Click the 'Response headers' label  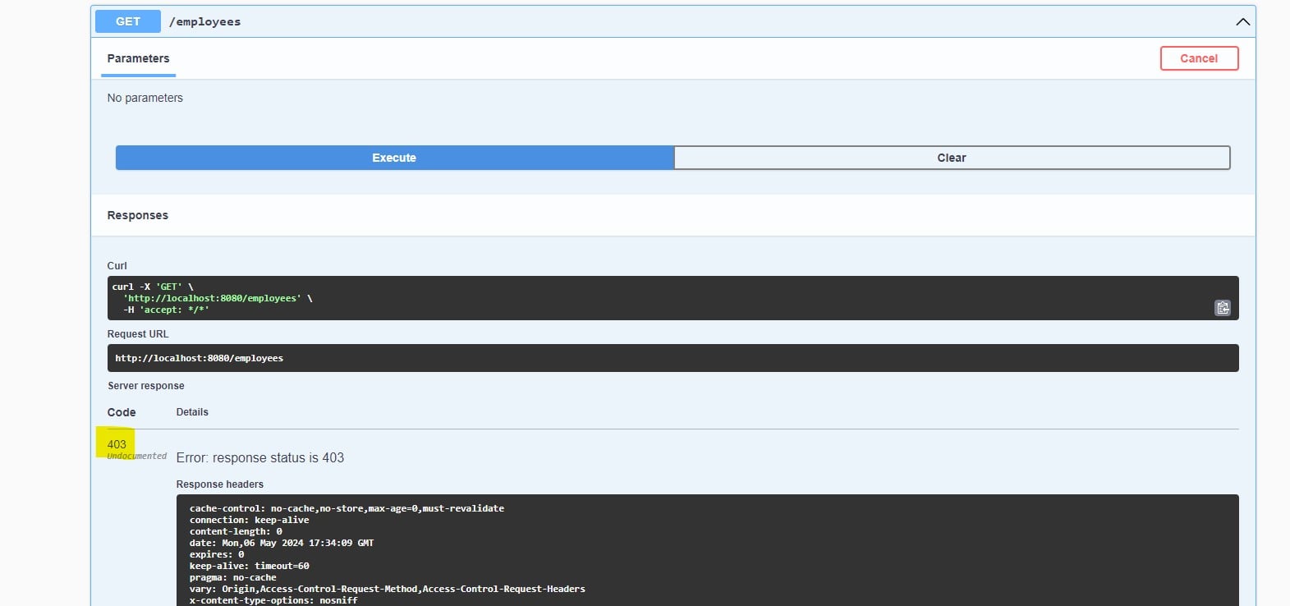click(220, 484)
